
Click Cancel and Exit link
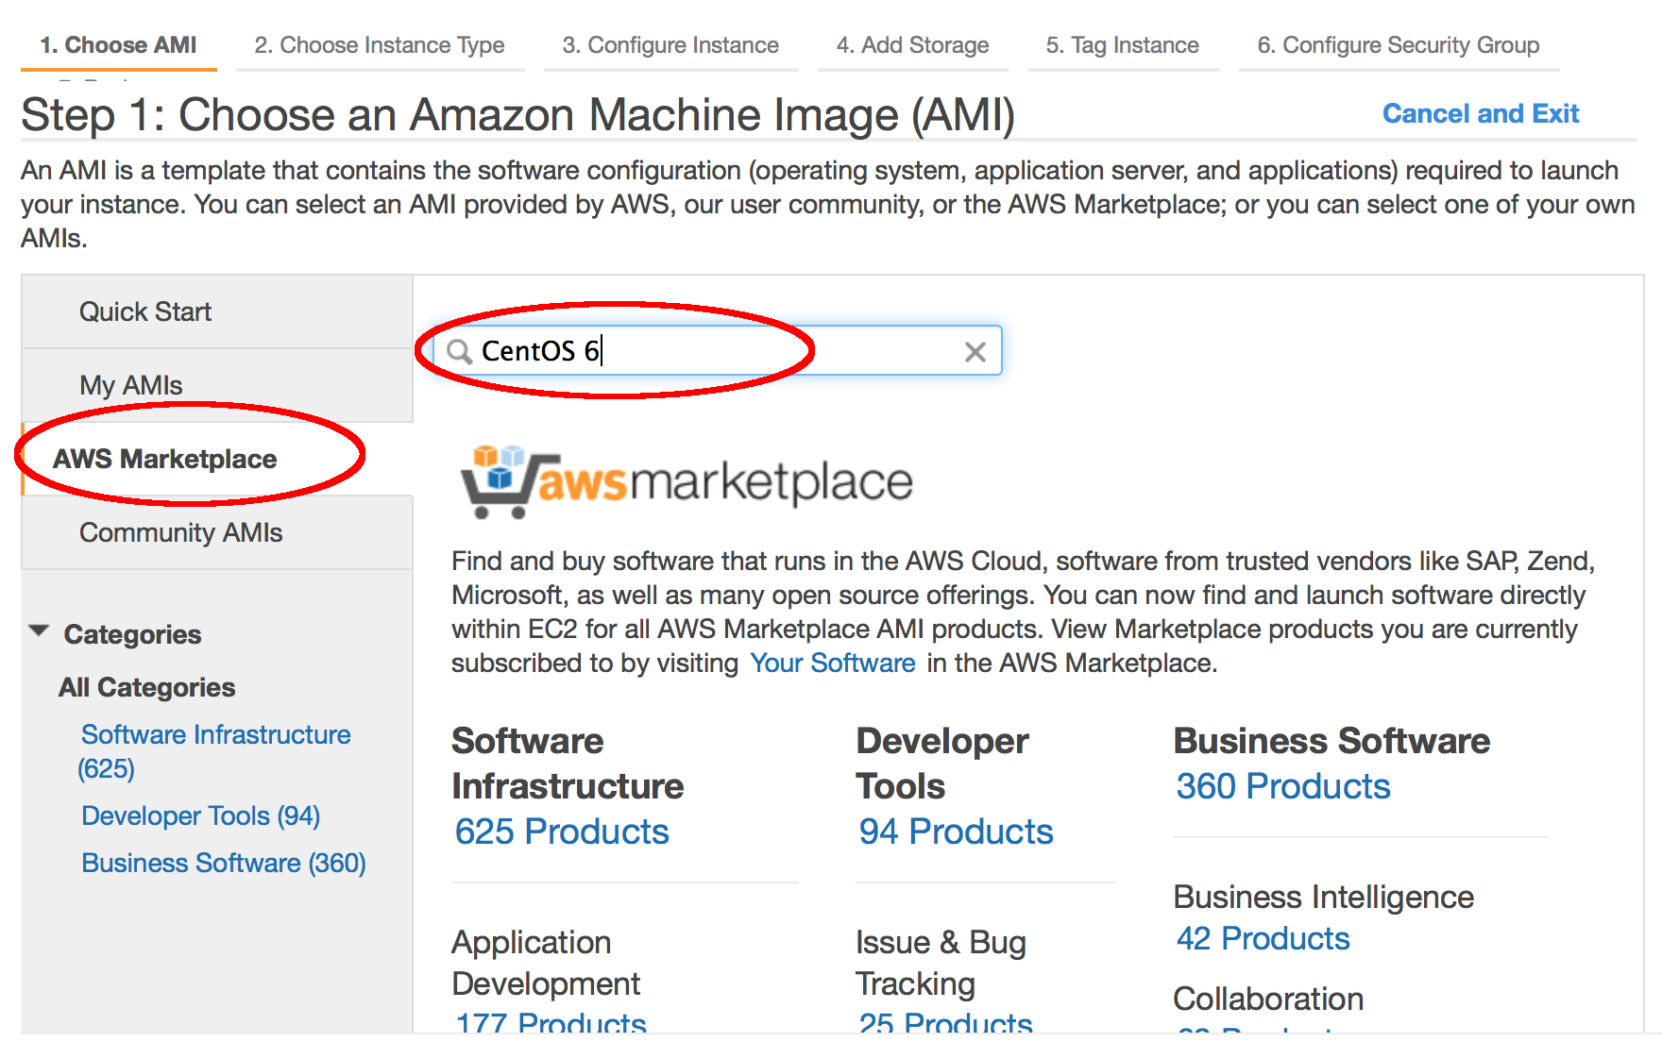1481,114
